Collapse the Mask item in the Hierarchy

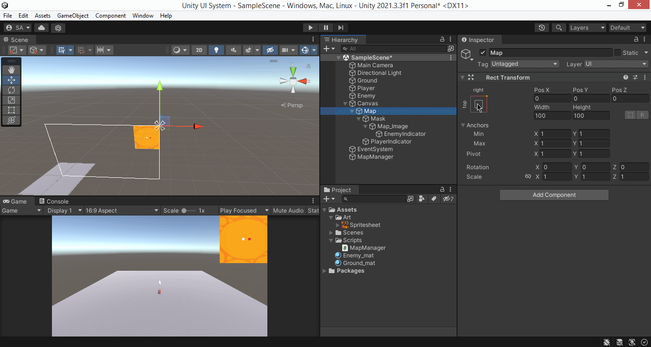point(358,119)
